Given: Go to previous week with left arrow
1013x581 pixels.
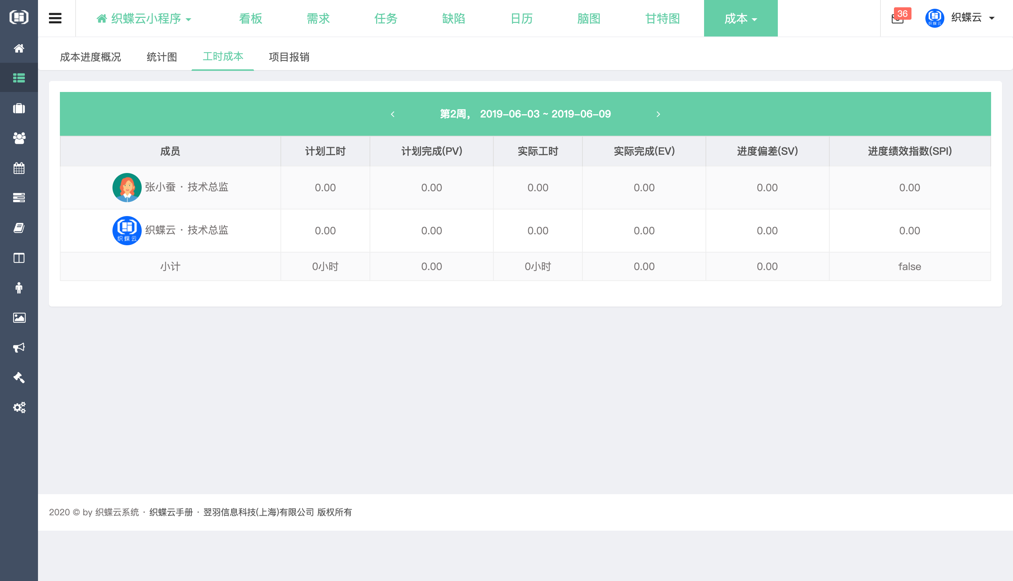Looking at the screenshot, I should (x=393, y=114).
